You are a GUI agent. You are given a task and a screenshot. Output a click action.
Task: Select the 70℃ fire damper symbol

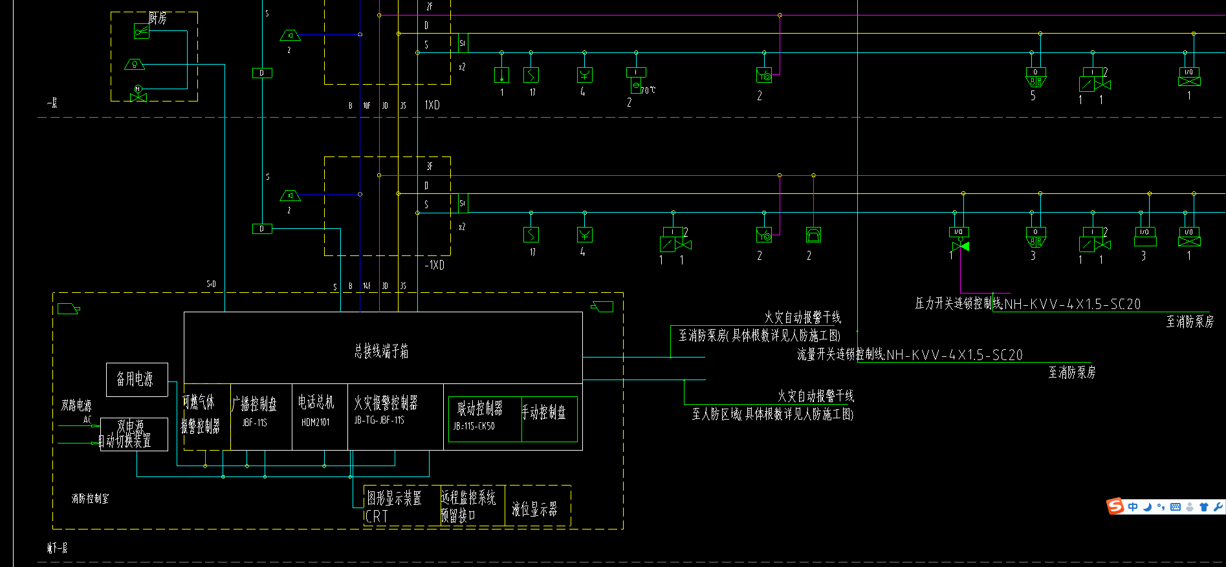coord(636,81)
